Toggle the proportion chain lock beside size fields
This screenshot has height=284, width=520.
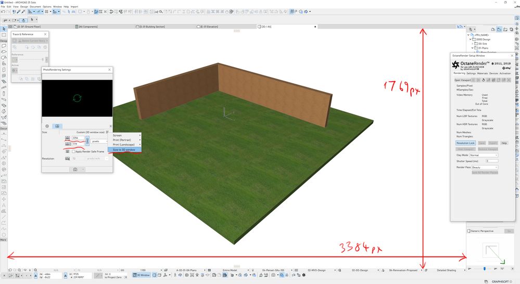coord(87,141)
